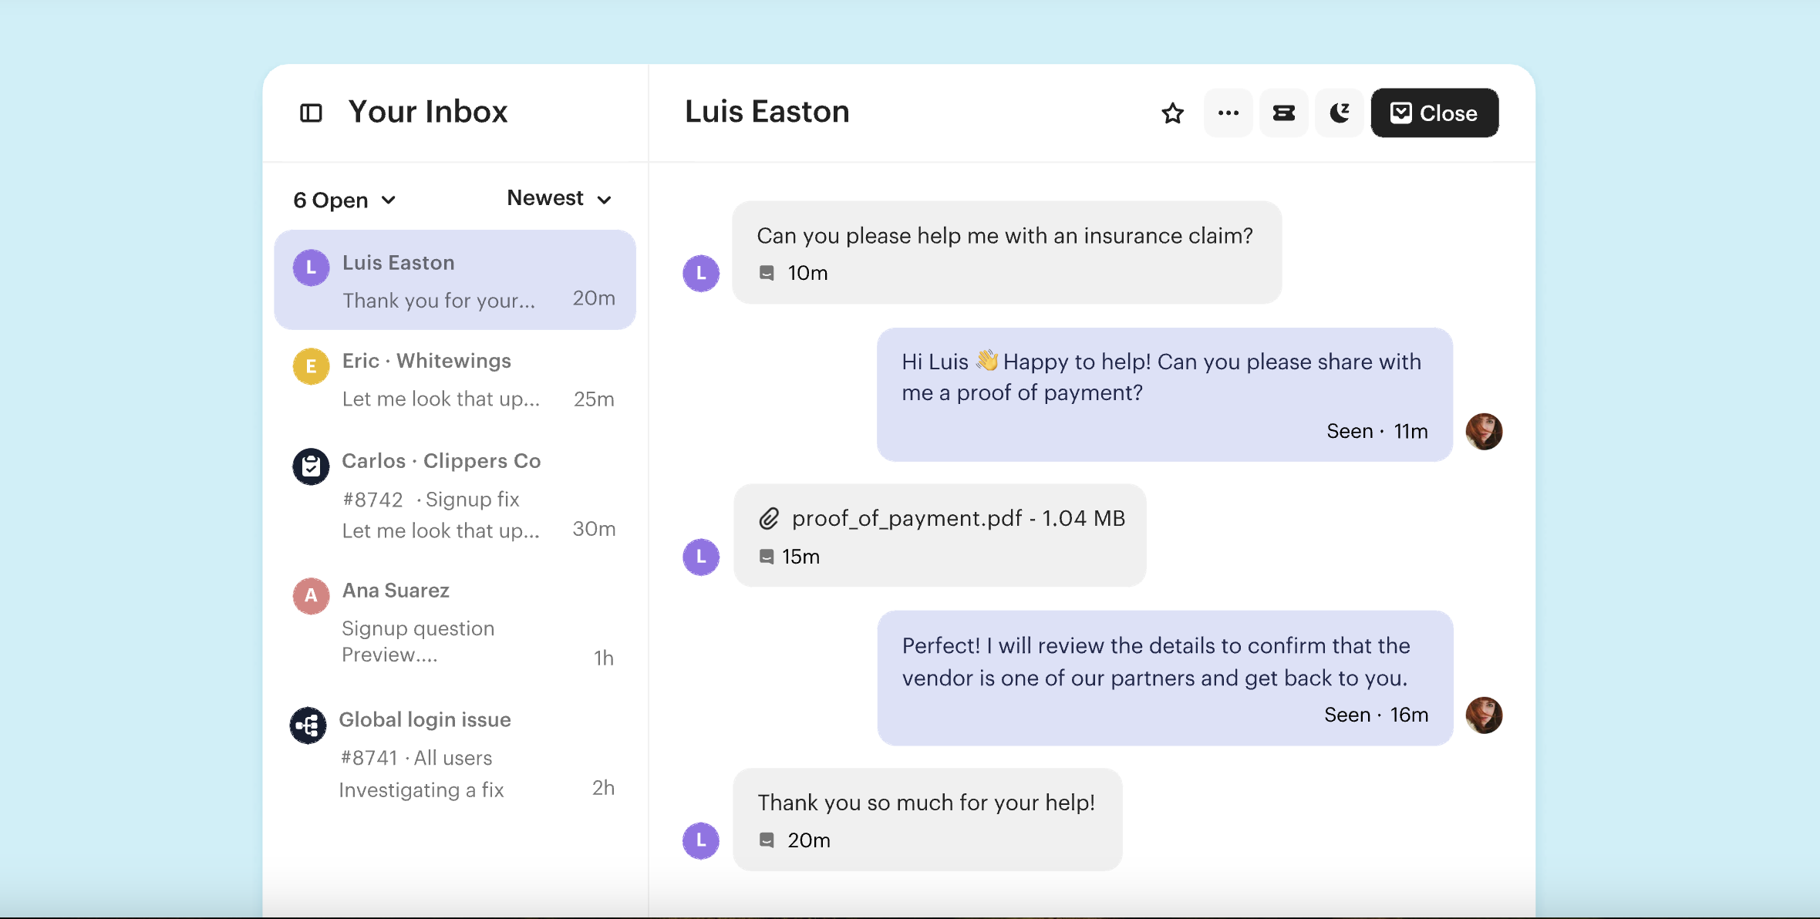Star the Luis Easton conversation
1820x919 pixels.
[1172, 113]
